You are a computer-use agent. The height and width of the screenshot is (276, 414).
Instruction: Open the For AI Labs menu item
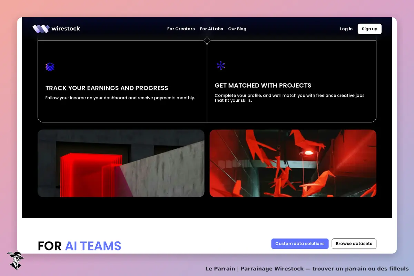tap(211, 29)
